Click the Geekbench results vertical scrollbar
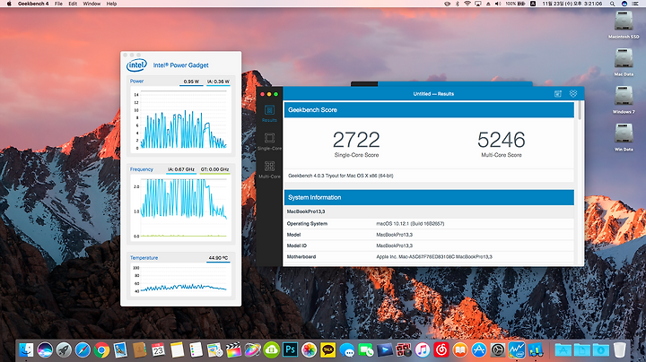 point(581,111)
